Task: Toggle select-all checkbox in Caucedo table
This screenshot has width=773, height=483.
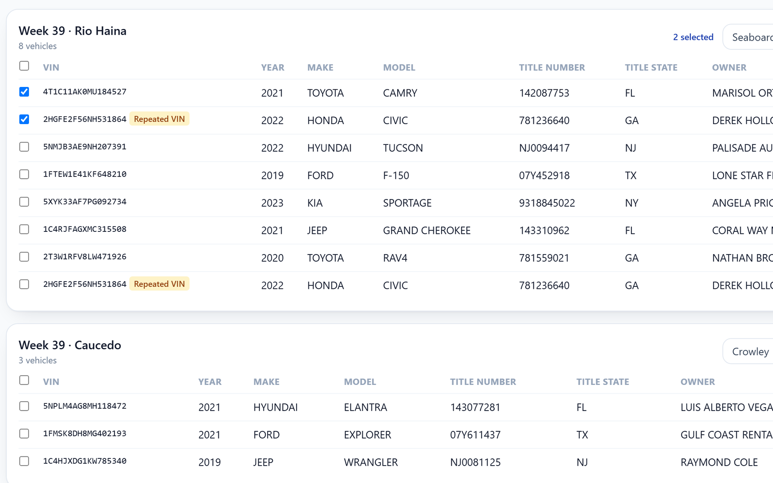Action: [24, 380]
